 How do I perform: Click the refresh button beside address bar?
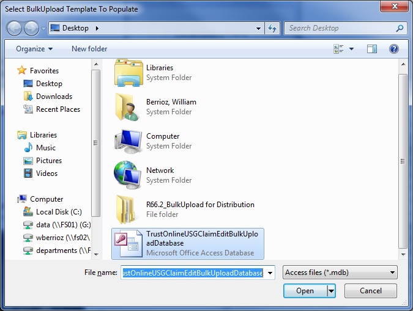[273, 28]
